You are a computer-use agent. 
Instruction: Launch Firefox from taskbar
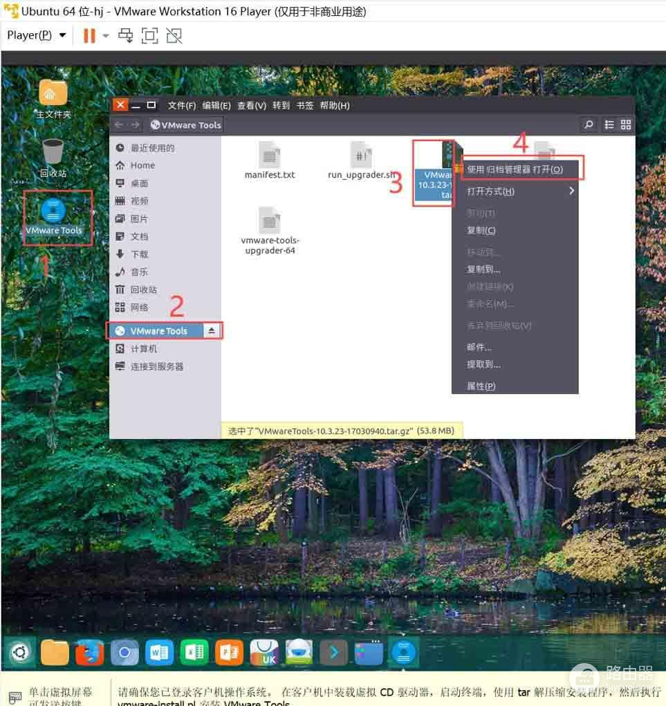(89, 652)
